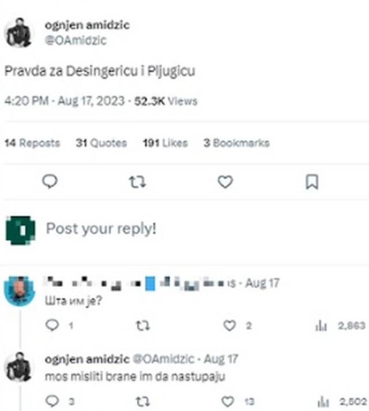The height and width of the screenshot is (411, 369).
Task: Open the 14 Reposts list
Action: [32, 143]
